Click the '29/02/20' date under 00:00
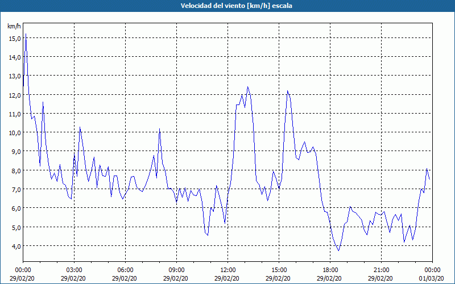 point(22,278)
